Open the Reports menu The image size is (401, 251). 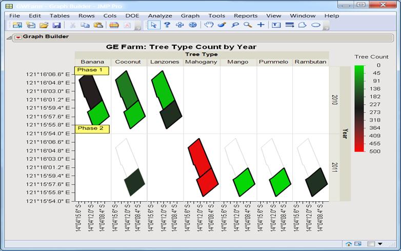pyautogui.click(x=246, y=15)
